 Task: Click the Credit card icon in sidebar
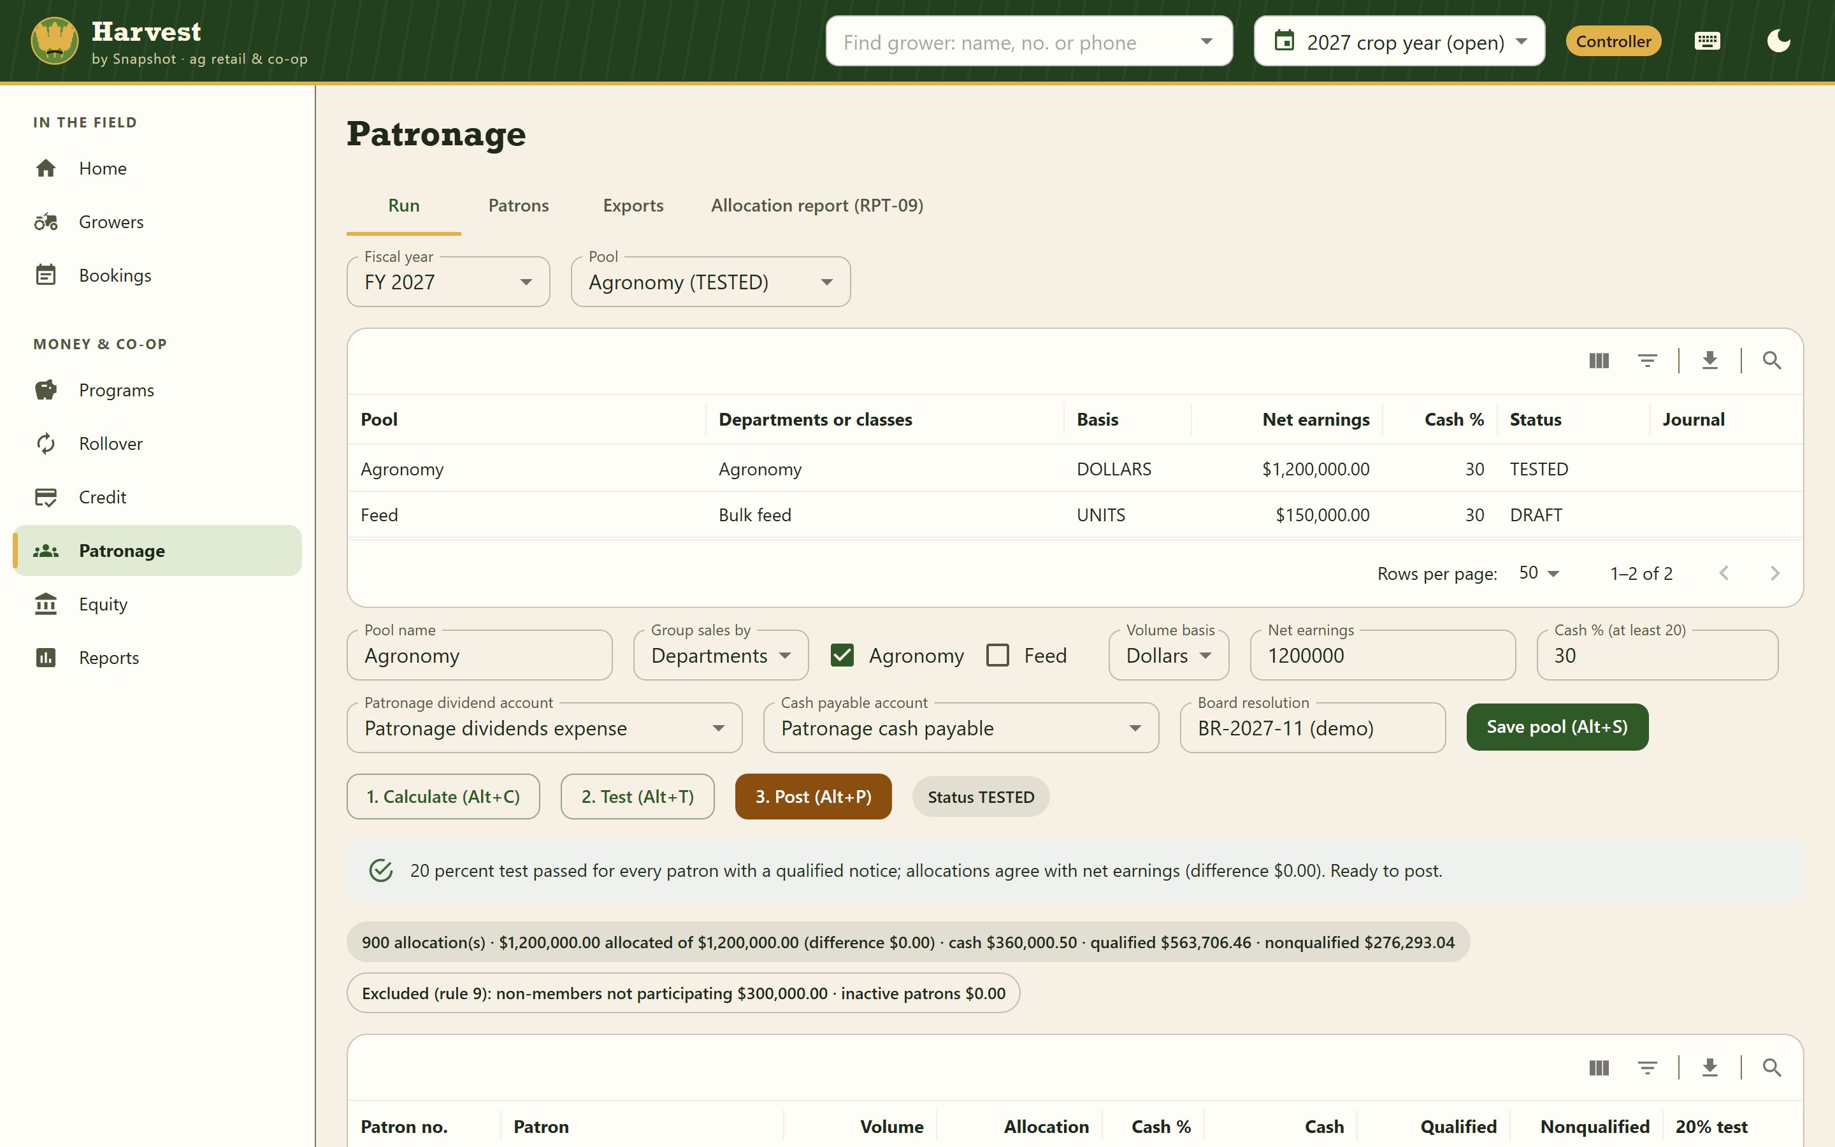(45, 497)
